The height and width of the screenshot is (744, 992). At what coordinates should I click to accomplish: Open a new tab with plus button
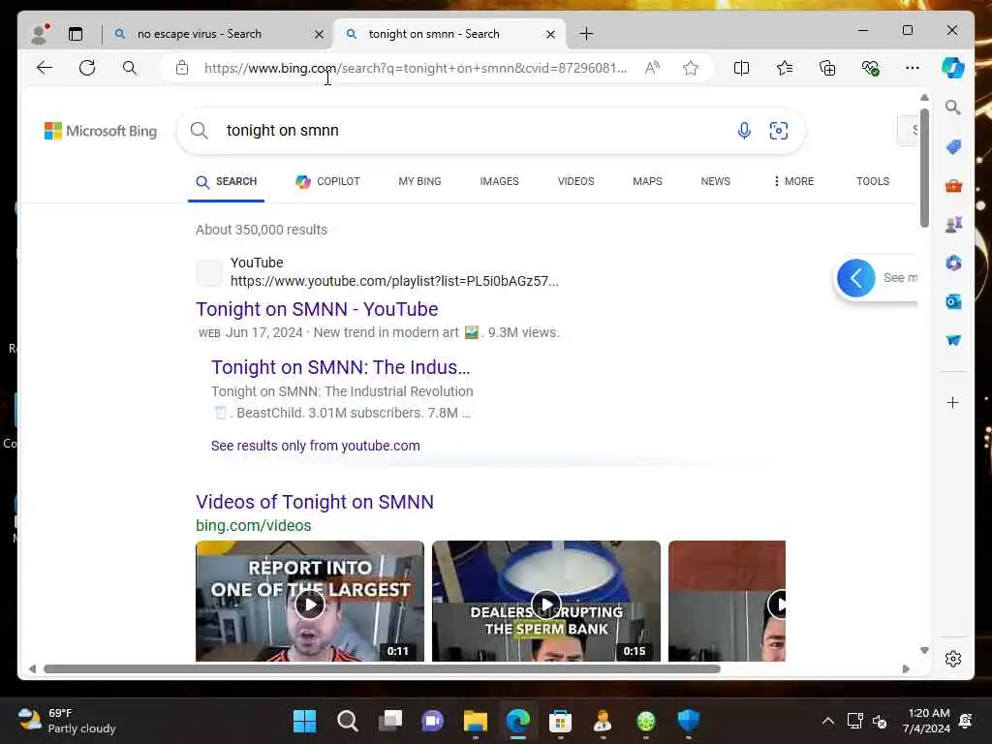tap(586, 34)
